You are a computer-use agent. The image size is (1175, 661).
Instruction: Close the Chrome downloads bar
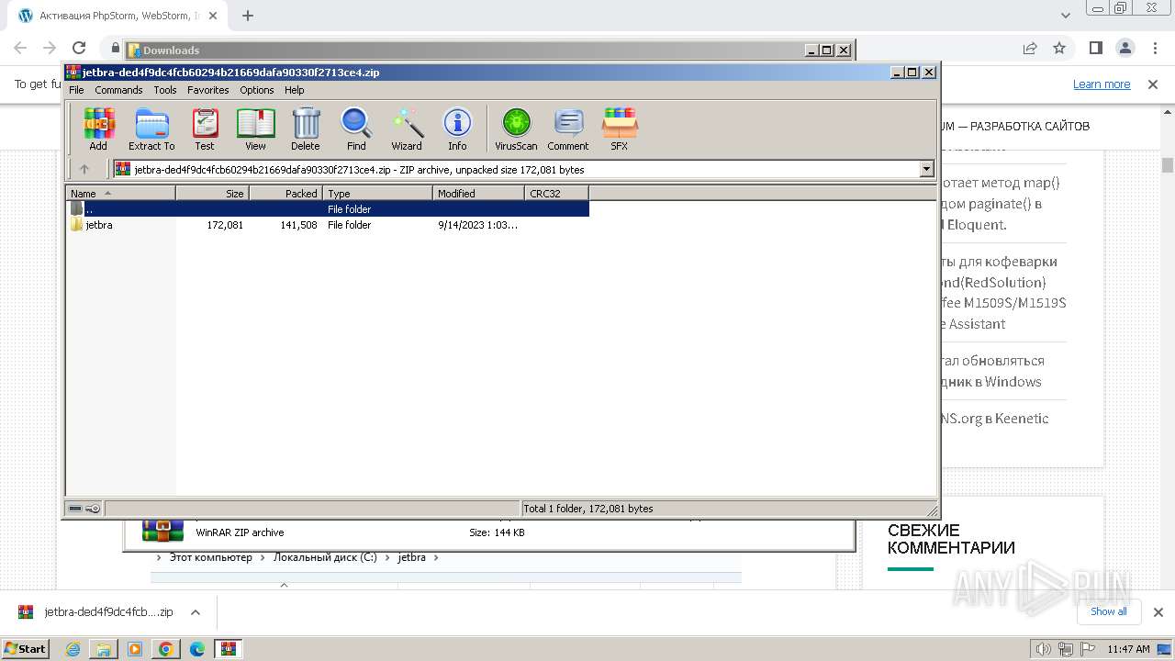(1158, 612)
